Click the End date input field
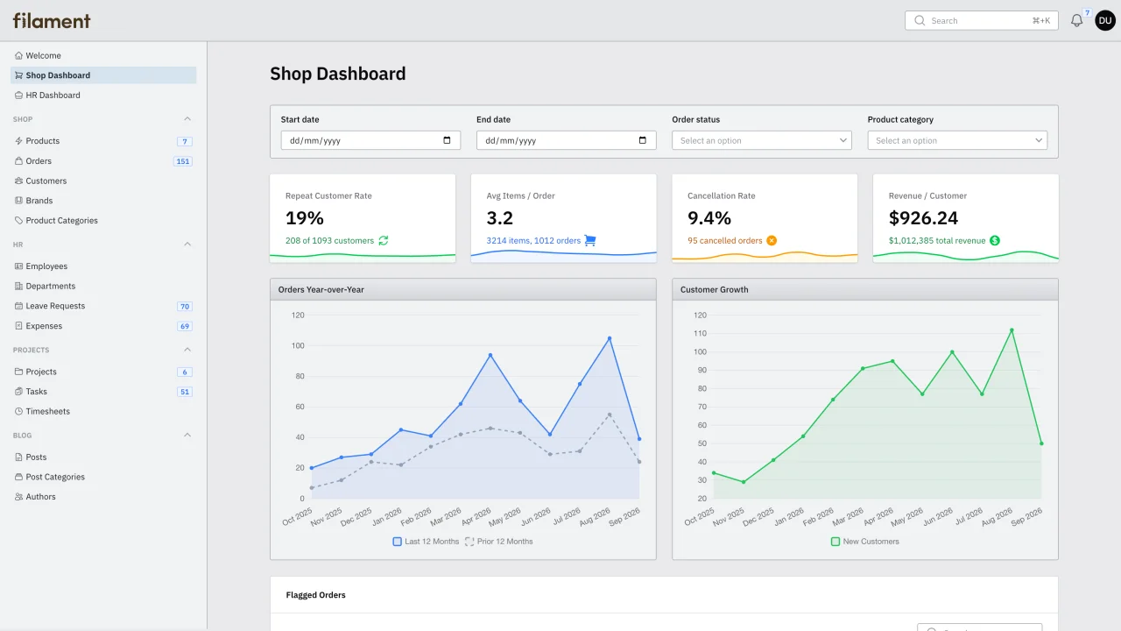The image size is (1121, 631). point(567,140)
